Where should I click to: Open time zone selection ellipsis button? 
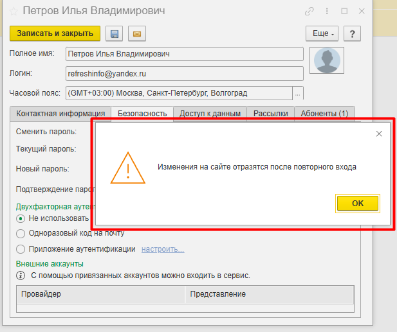297,94
